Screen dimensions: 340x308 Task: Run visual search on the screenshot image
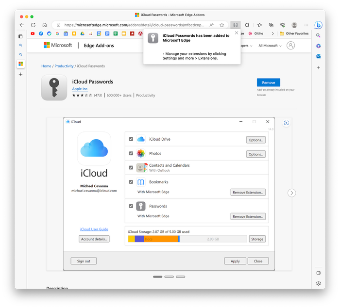tap(286, 123)
